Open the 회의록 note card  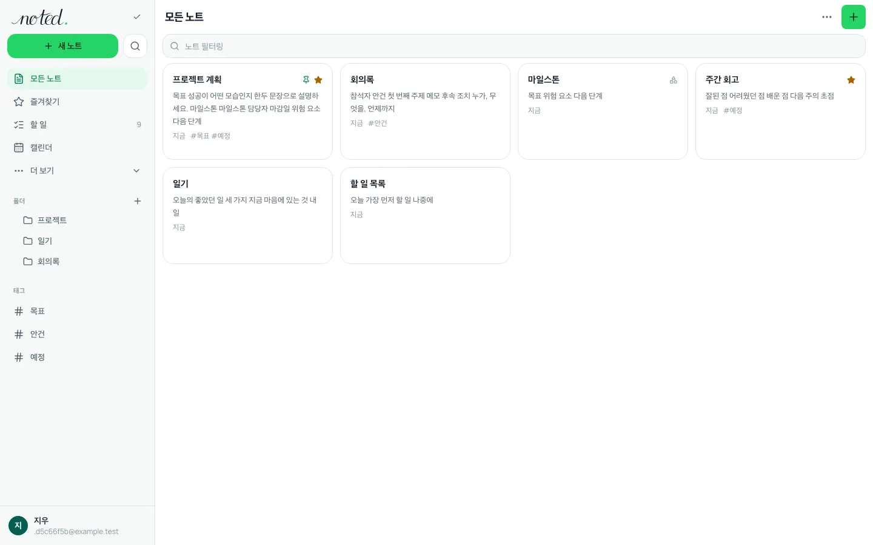(425, 111)
